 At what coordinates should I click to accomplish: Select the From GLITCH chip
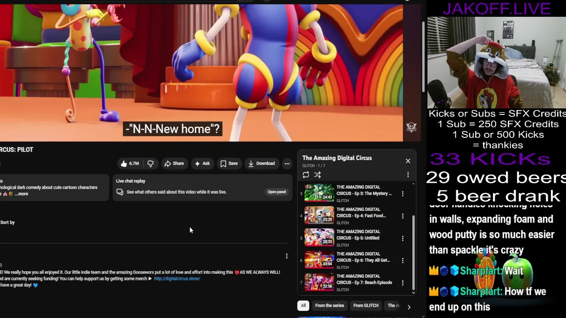pyautogui.click(x=366, y=306)
